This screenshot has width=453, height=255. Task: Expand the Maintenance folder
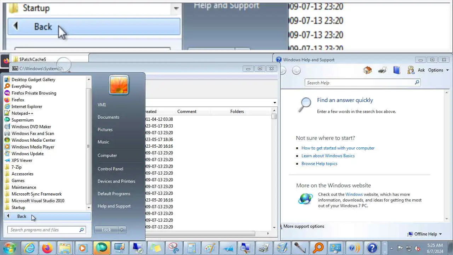(24, 187)
